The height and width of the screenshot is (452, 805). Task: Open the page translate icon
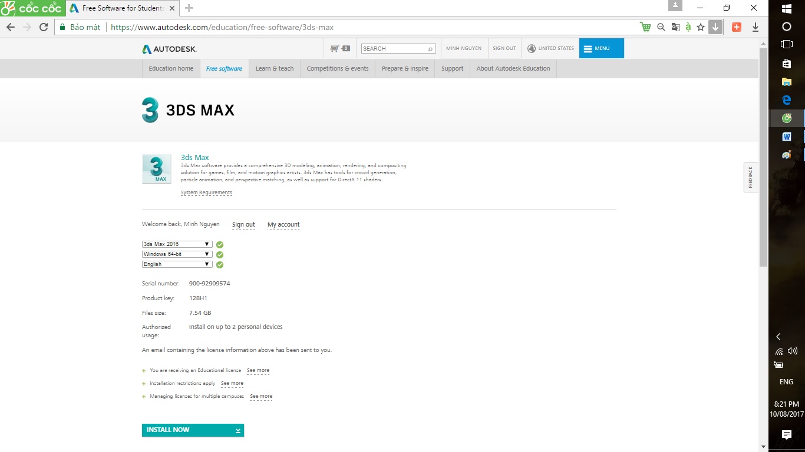coord(675,27)
